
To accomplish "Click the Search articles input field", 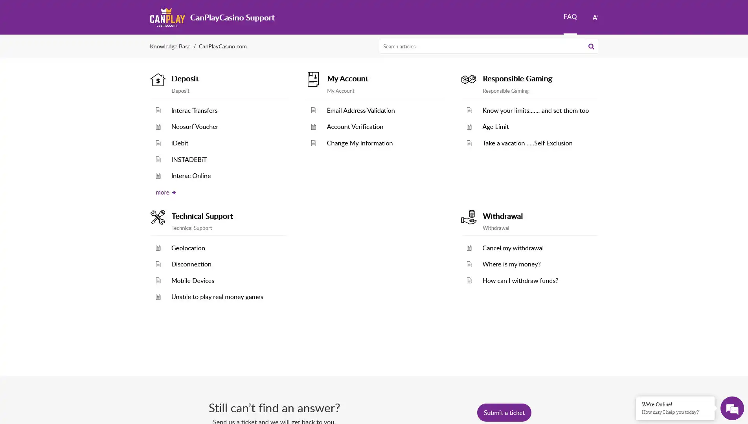I will click(483, 46).
